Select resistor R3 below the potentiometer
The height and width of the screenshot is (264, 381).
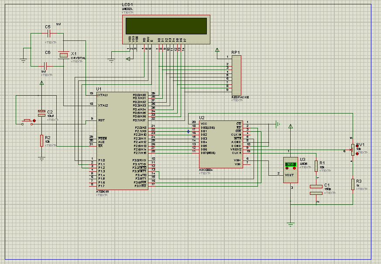click(x=352, y=184)
